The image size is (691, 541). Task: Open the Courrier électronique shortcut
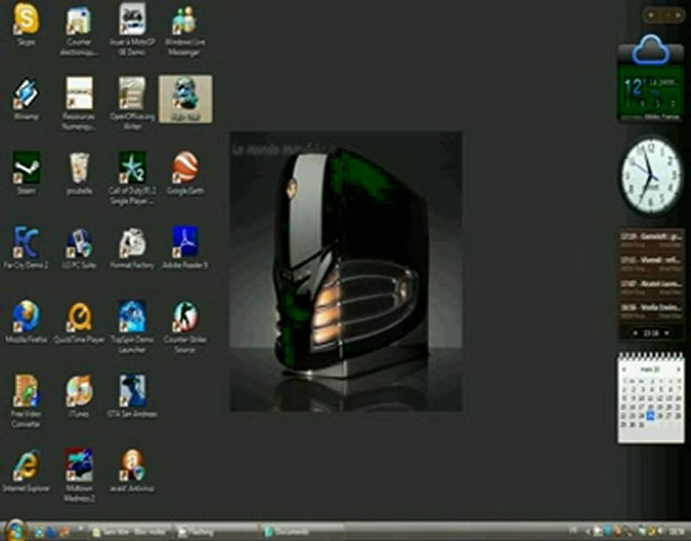point(79,30)
